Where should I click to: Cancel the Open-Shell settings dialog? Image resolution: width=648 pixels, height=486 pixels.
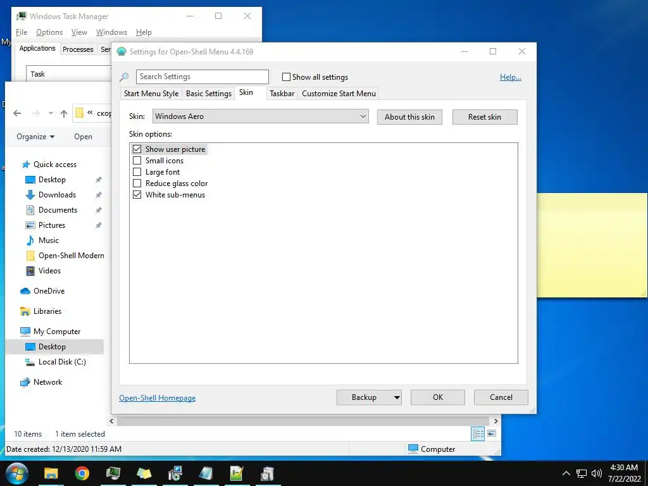(x=501, y=397)
